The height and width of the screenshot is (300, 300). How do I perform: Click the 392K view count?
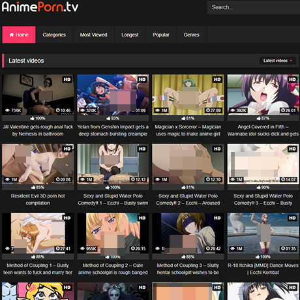point(239,110)
